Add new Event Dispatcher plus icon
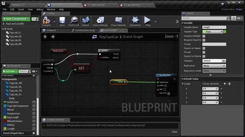The image size is (245, 137). (x=34, y=133)
